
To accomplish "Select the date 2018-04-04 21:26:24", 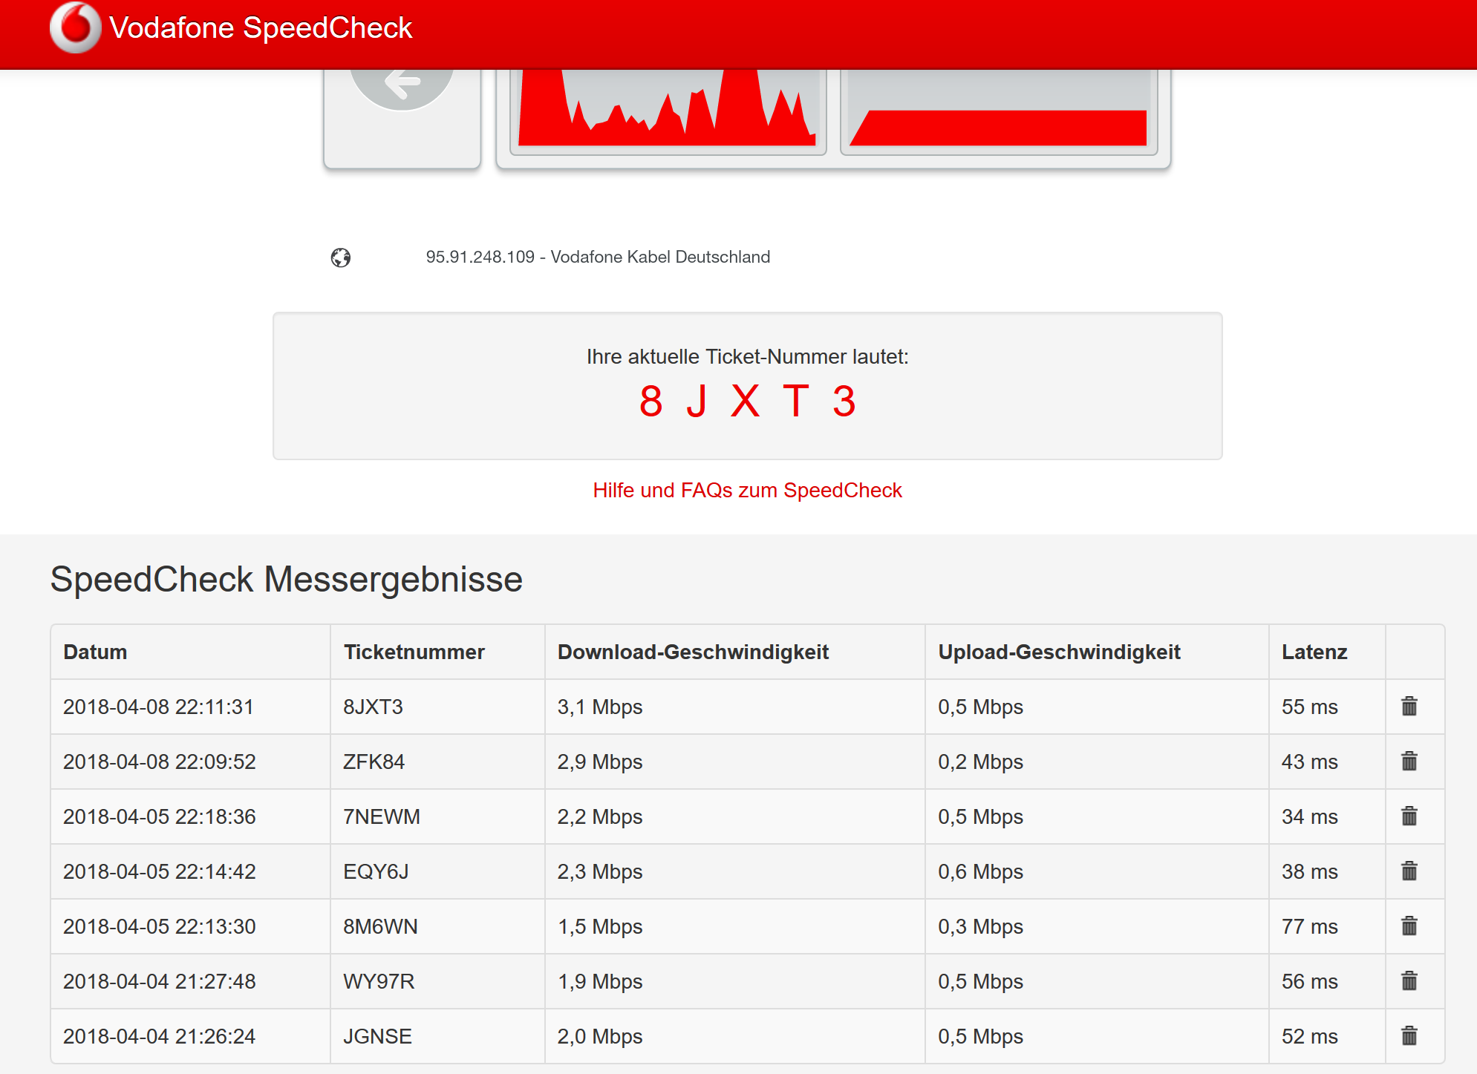I will [x=159, y=1036].
